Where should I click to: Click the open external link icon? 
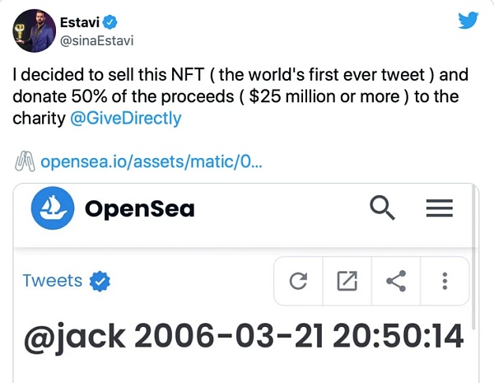[x=347, y=282]
